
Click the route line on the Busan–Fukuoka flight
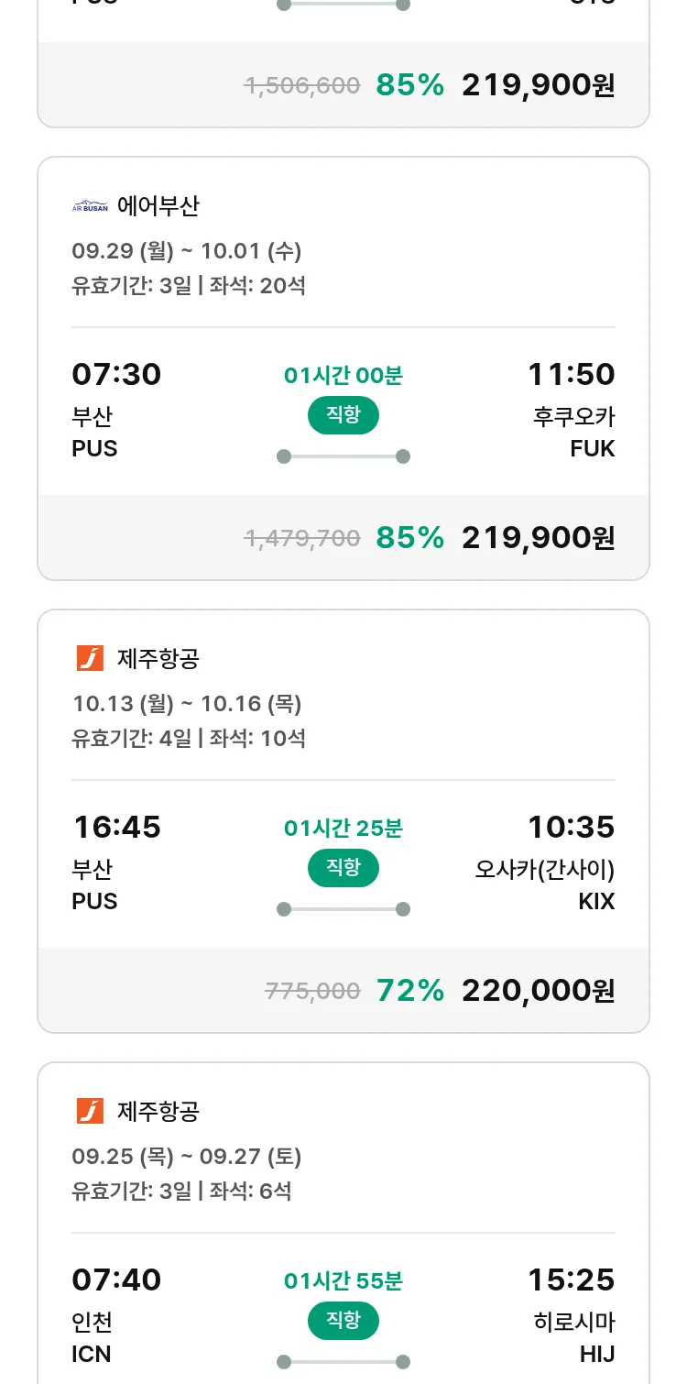(343, 456)
